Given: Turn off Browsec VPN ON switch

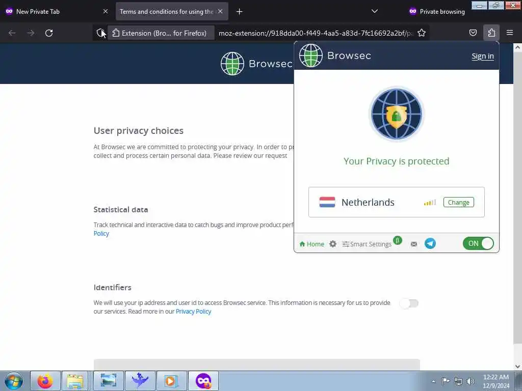Looking at the screenshot, I should point(478,243).
